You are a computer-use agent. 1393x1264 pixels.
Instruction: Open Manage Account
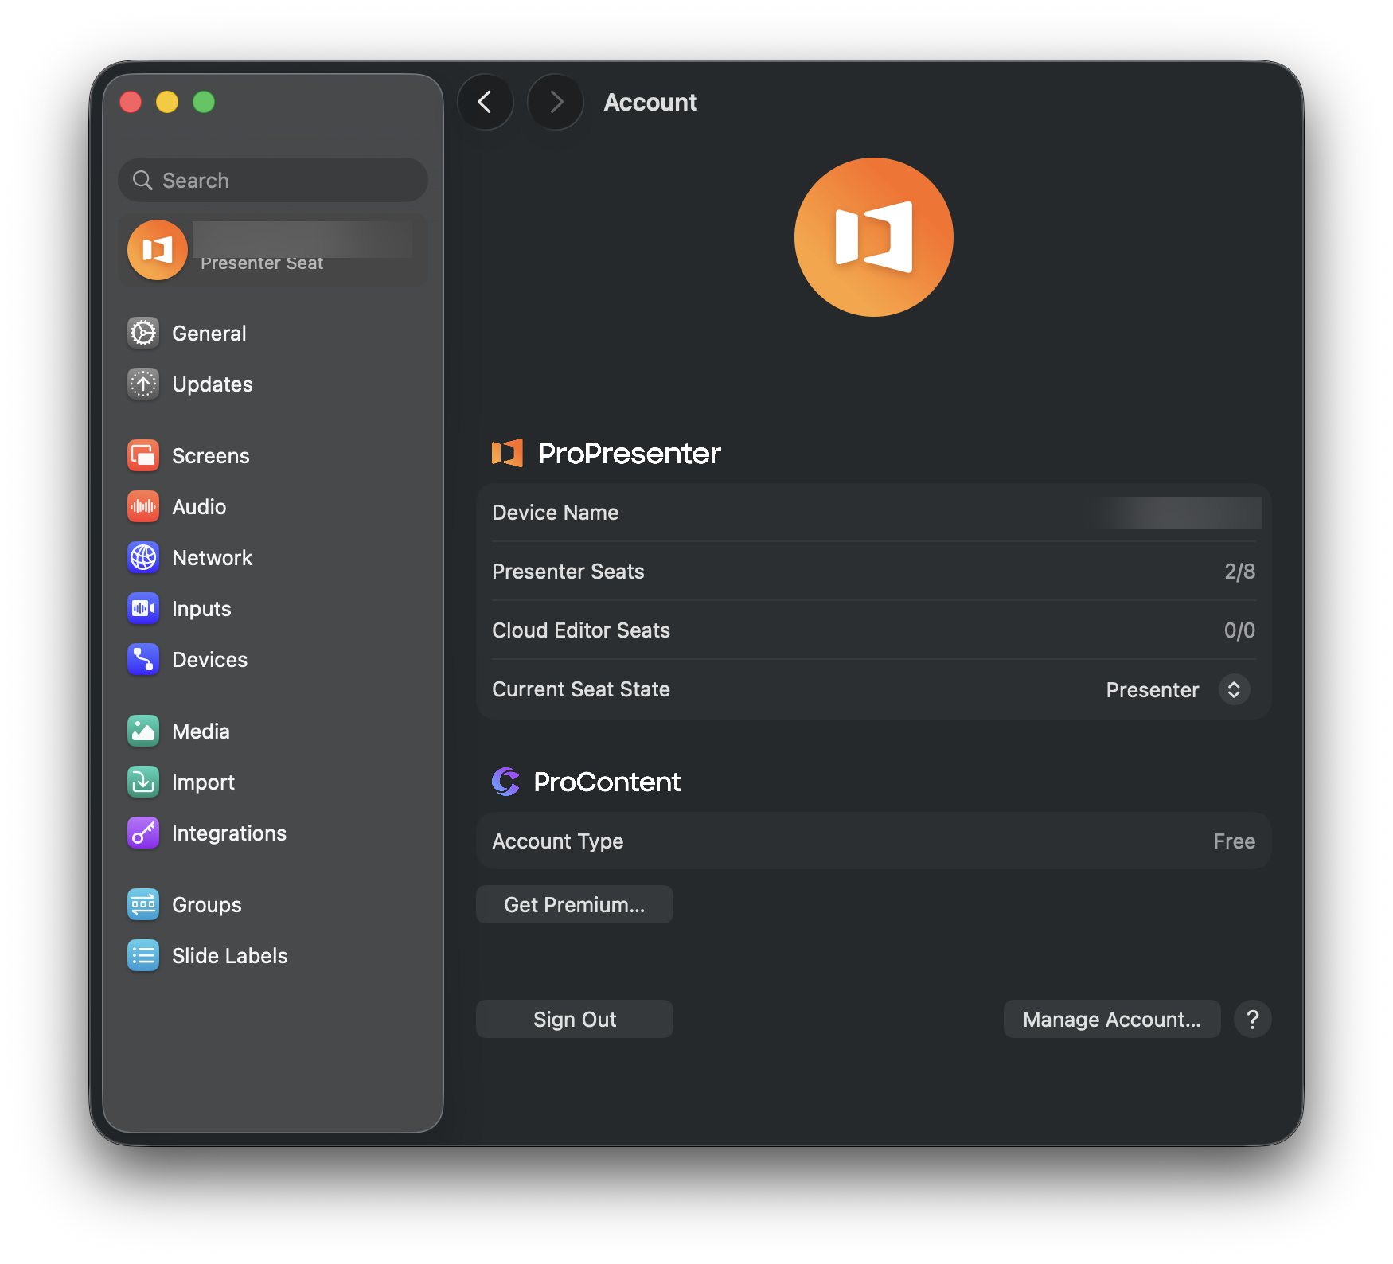(1112, 1019)
